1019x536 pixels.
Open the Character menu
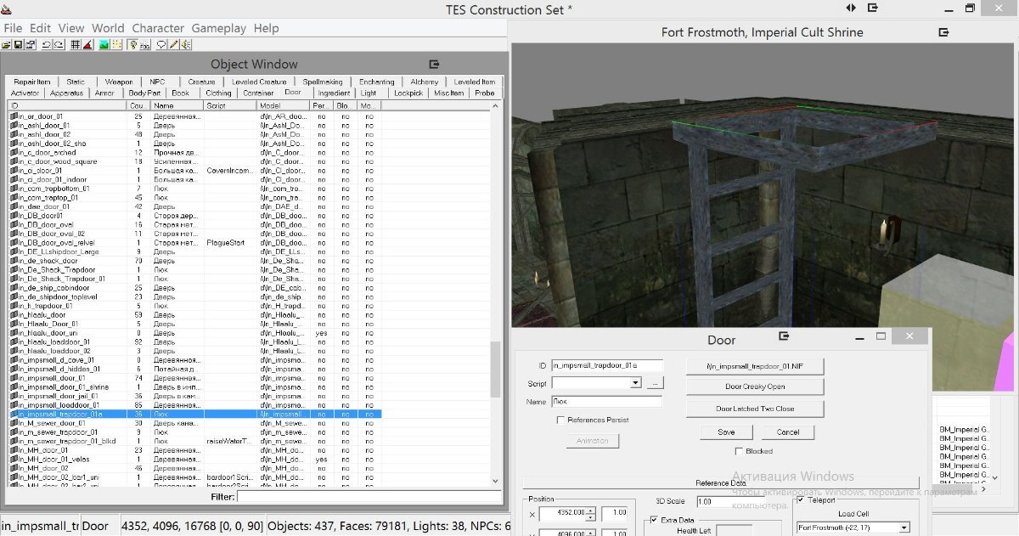pyautogui.click(x=158, y=28)
